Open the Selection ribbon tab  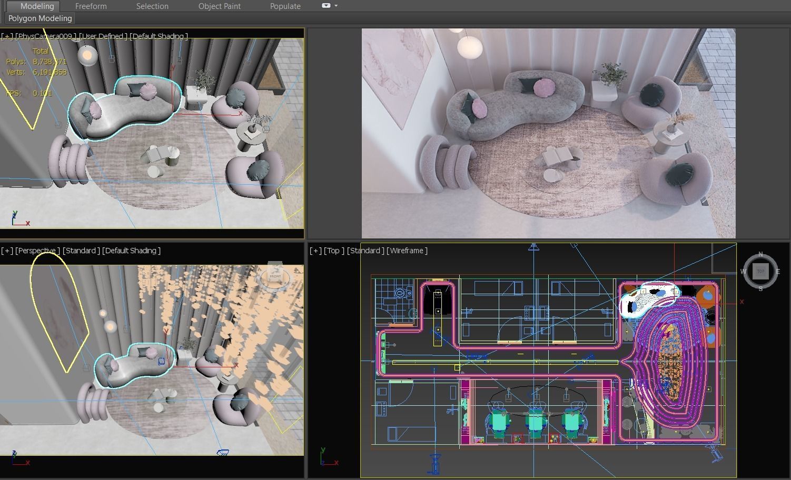[152, 6]
